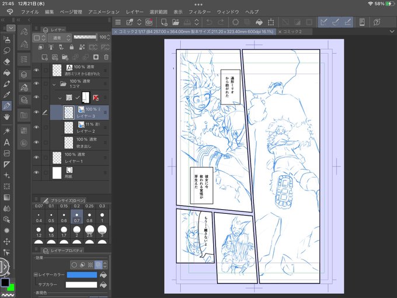Create new raster layer icon
Screen dimensions: 397x298
coord(45,57)
